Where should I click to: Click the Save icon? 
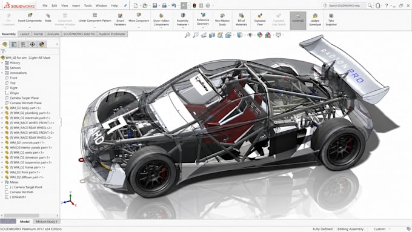[x=154, y=5]
